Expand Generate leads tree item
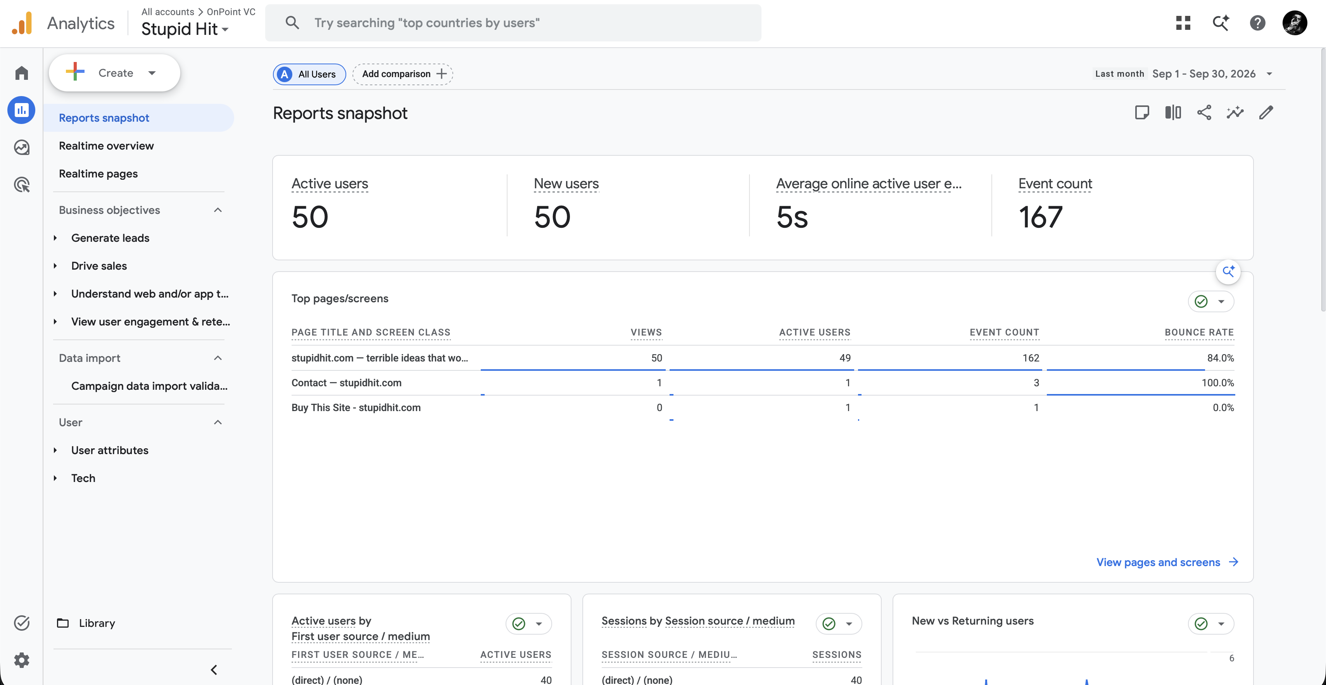Viewport: 1326px width, 685px height. (55, 238)
